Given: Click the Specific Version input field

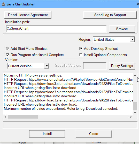Looking at the screenshot, I should click(x=95, y=66).
